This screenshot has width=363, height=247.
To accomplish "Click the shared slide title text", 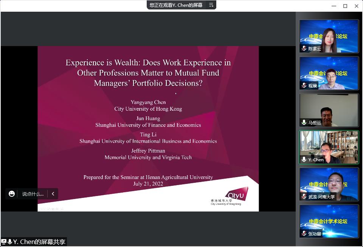I will 148,73.
